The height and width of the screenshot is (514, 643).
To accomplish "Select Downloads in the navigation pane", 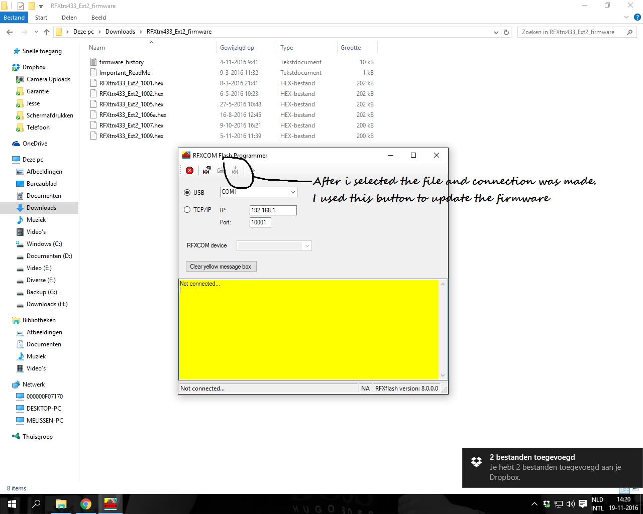I will 41,208.
